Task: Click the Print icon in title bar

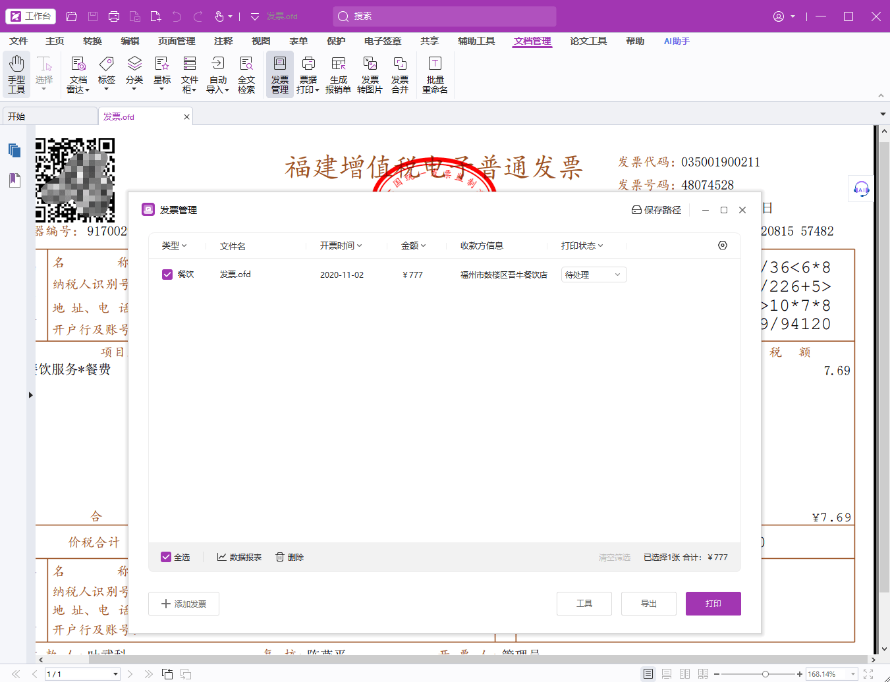Action: click(114, 16)
